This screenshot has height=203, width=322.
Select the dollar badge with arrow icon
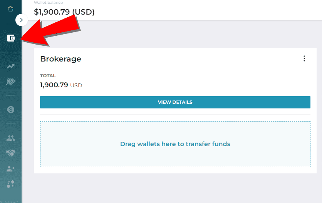pyautogui.click(x=11, y=82)
